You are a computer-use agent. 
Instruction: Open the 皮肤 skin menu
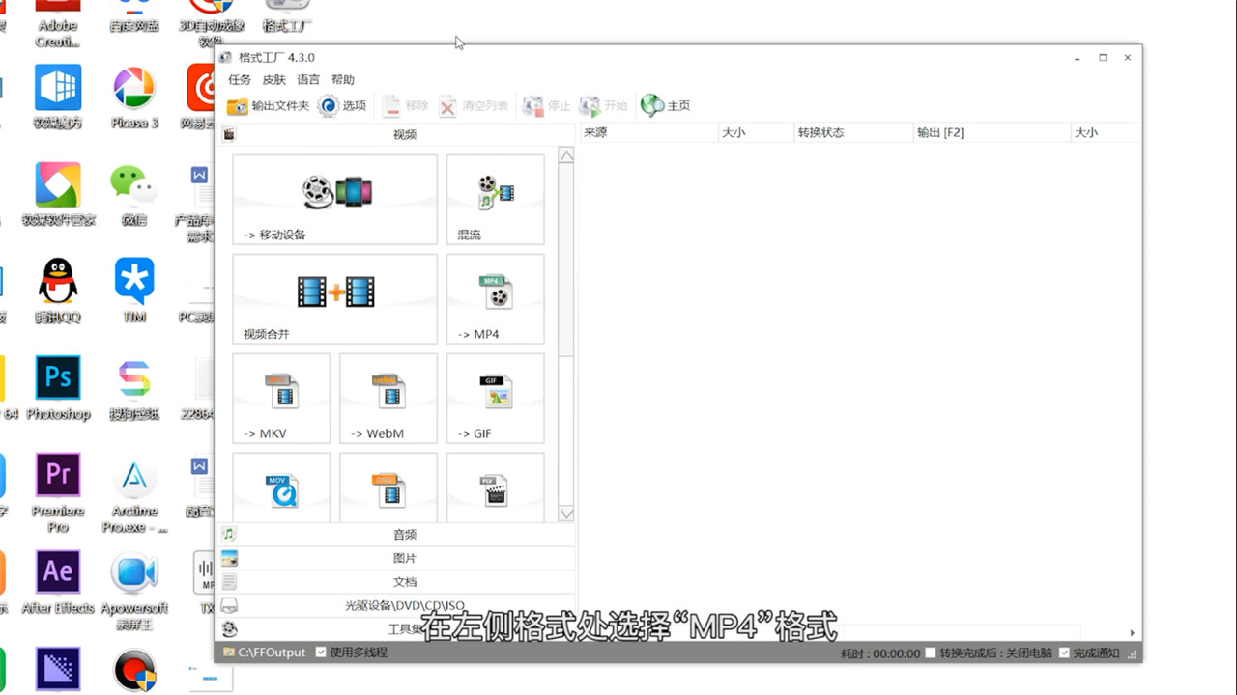pyautogui.click(x=274, y=80)
